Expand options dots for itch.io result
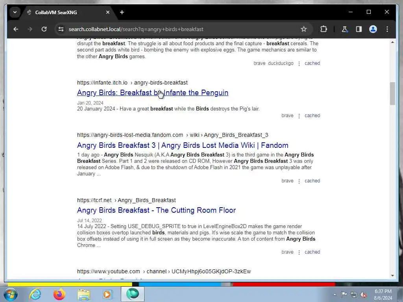The height and width of the screenshot is (302, 403). tap(299, 116)
